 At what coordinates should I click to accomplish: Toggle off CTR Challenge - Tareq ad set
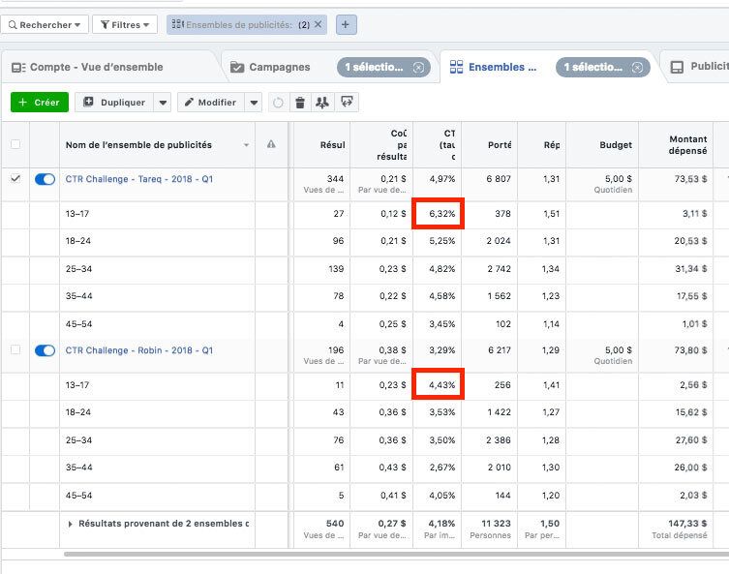click(45, 179)
